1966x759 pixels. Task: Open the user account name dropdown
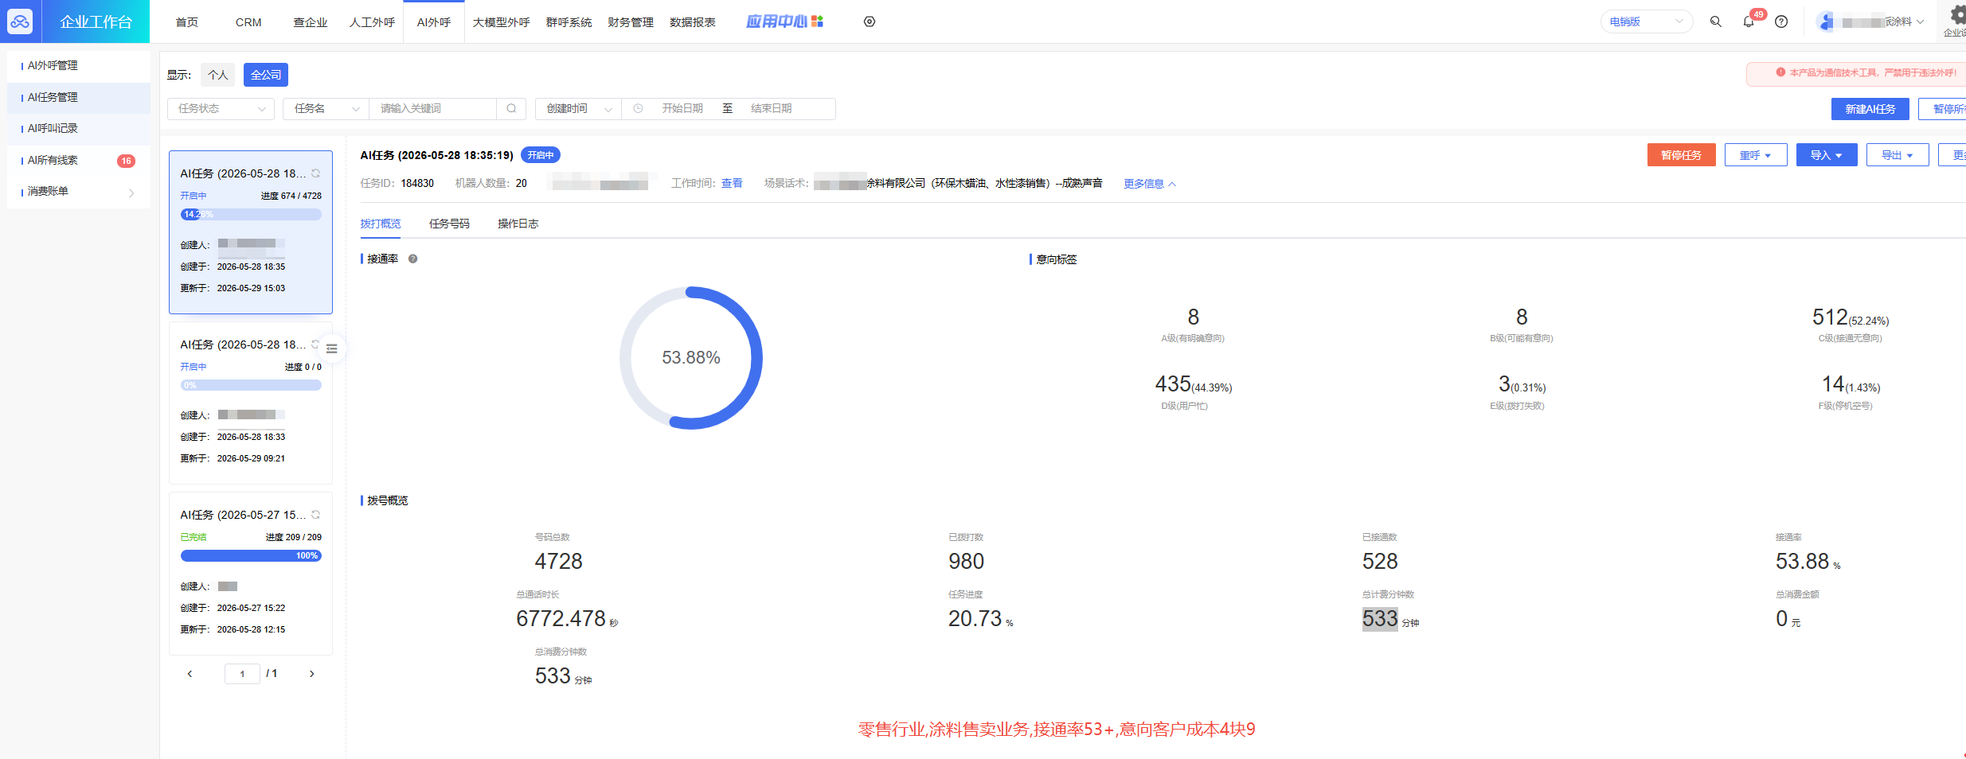[1883, 21]
